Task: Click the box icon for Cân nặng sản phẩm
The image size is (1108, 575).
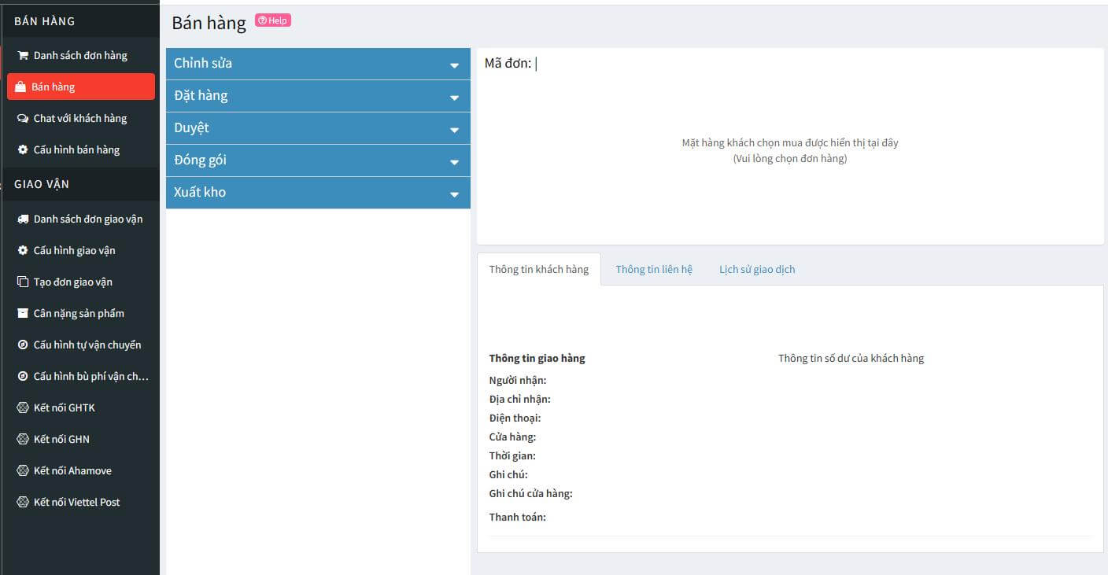Action: click(x=23, y=314)
